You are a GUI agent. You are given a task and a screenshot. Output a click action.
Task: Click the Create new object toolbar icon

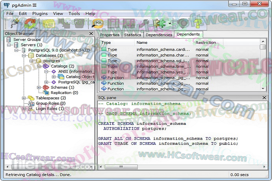(64, 23)
